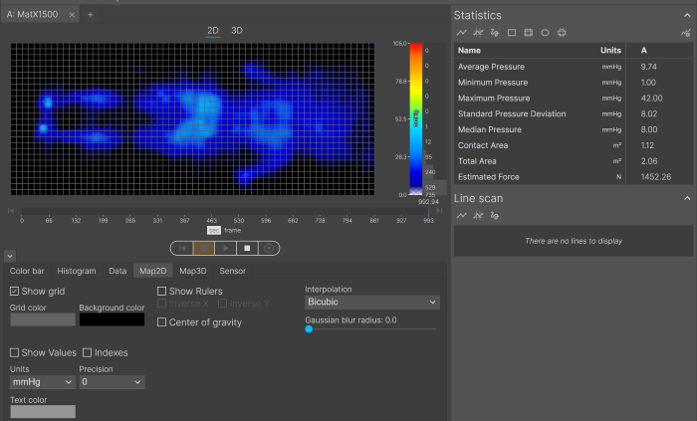This screenshot has width=697, height=421.
Task: Select the ellipse region tool in Statistics
Action: [545, 33]
